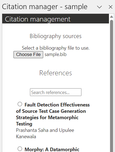Image resolution: width=115 pixels, height=152 pixels.
Task: Close the Citation manager pane
Action: coord(111,7)
